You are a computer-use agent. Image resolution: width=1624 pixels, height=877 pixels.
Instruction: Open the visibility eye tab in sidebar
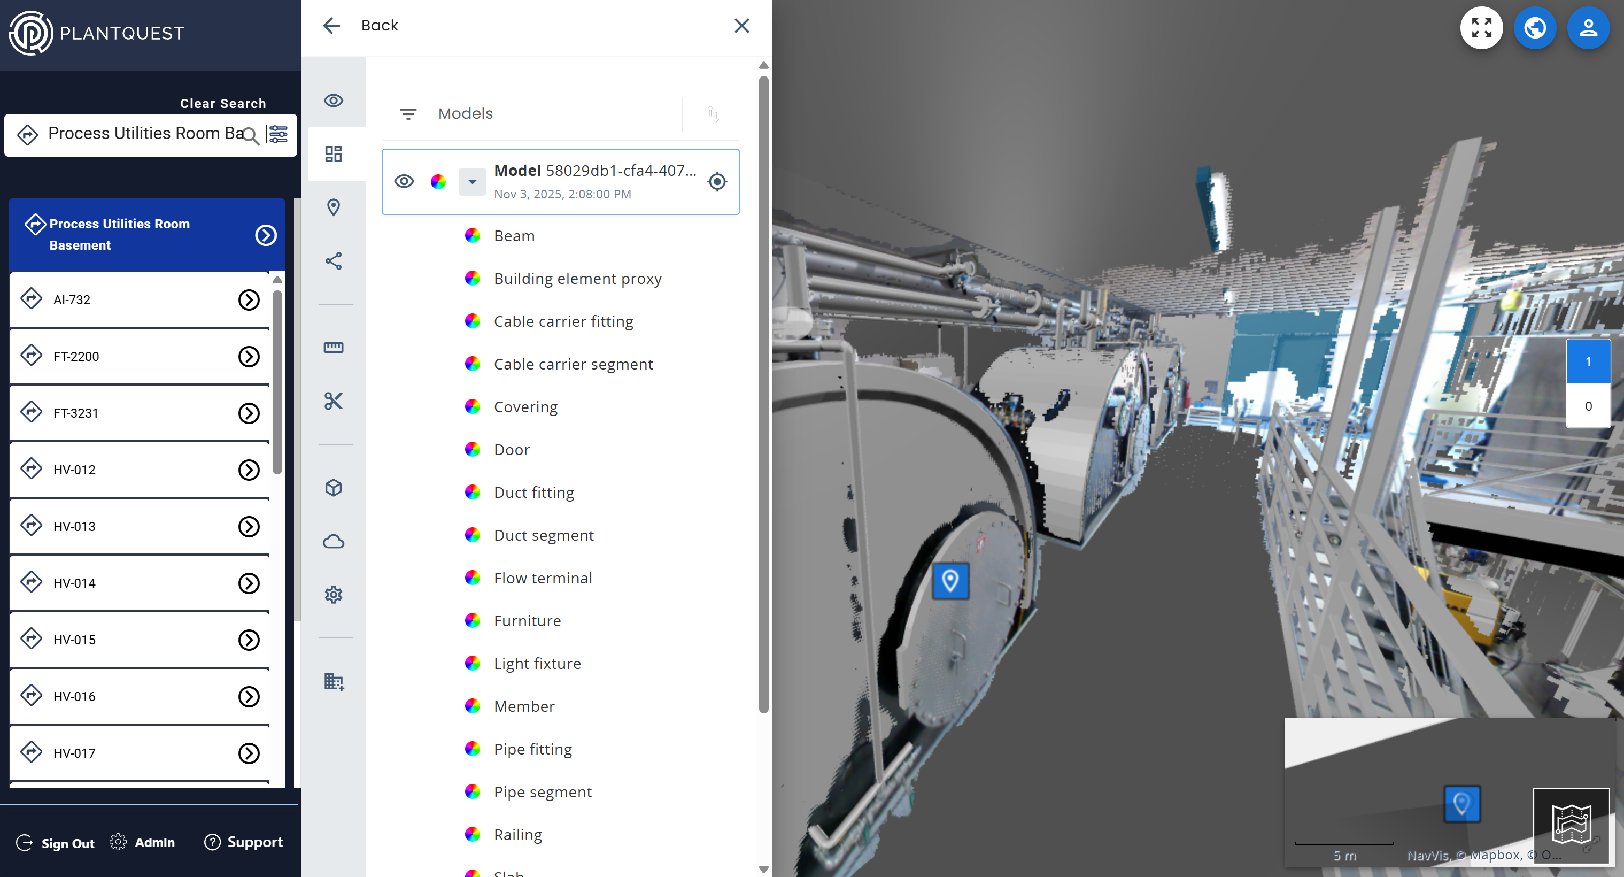(x=333, y=101)
